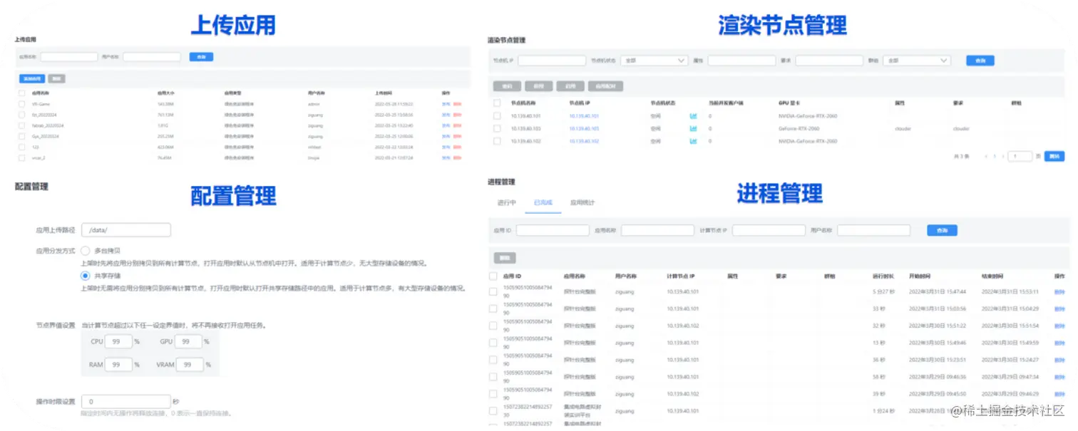Click the 应用上传路径 input showing /data/
The height and width of the screenshot is (431, 1078).
(127, 229)
